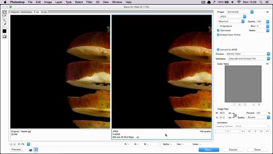Click the Width input field
The image size is (273, 154).
click(224, 113)
